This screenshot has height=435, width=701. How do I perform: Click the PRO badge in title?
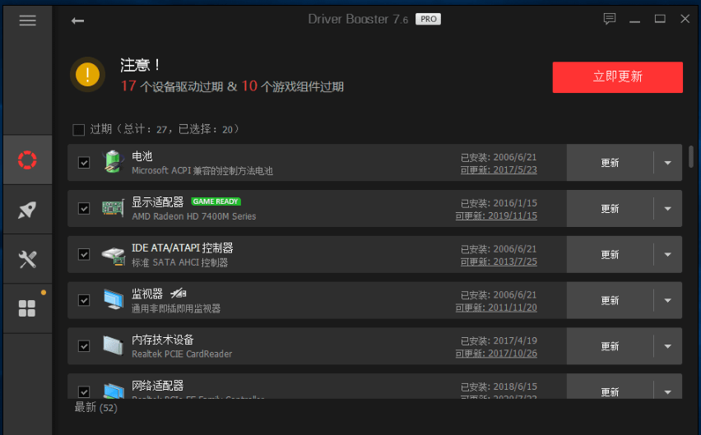tap(429, 19)
